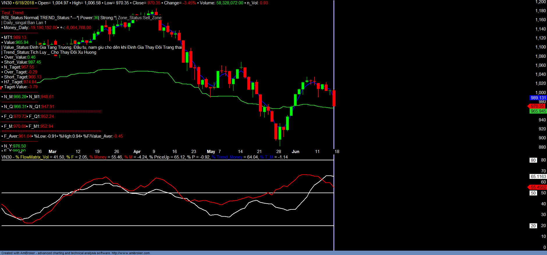
Task: Click the green 965.945 value label
Action: point(538,111)
